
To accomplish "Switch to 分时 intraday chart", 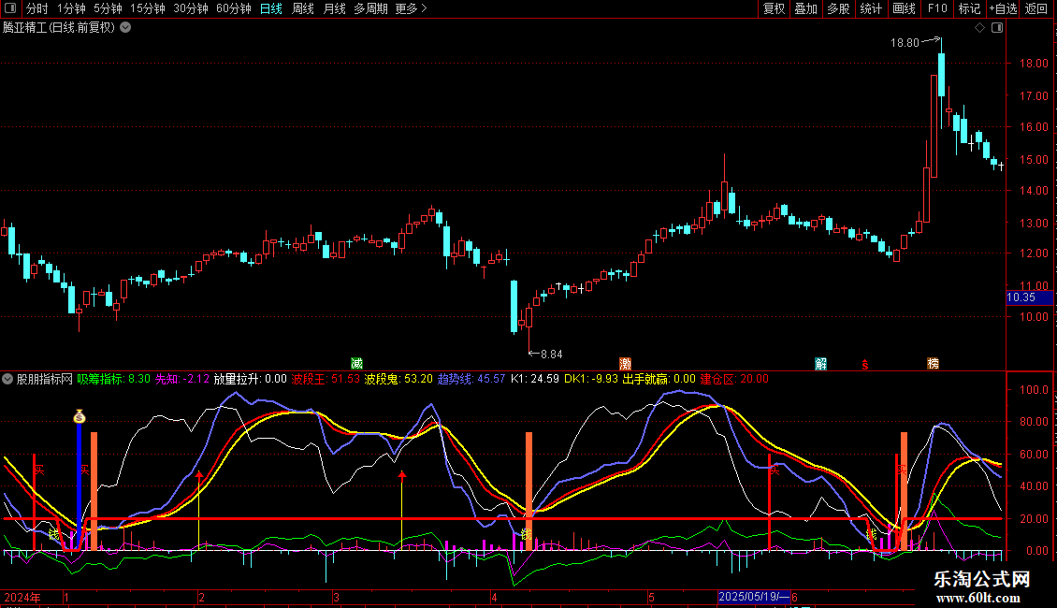I will pos(37,8).
